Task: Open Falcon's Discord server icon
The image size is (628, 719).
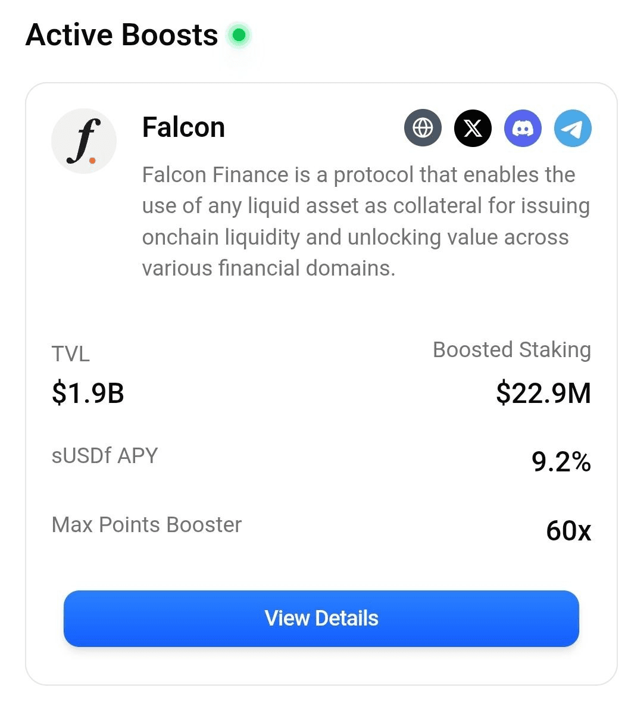Action: click(523, 128)
